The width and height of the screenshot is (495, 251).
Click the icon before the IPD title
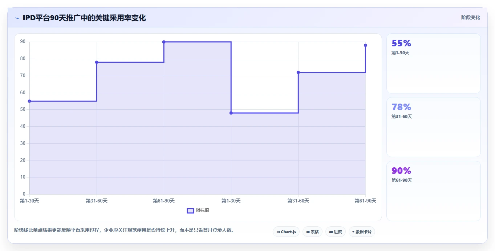click(x=17, y=18)
